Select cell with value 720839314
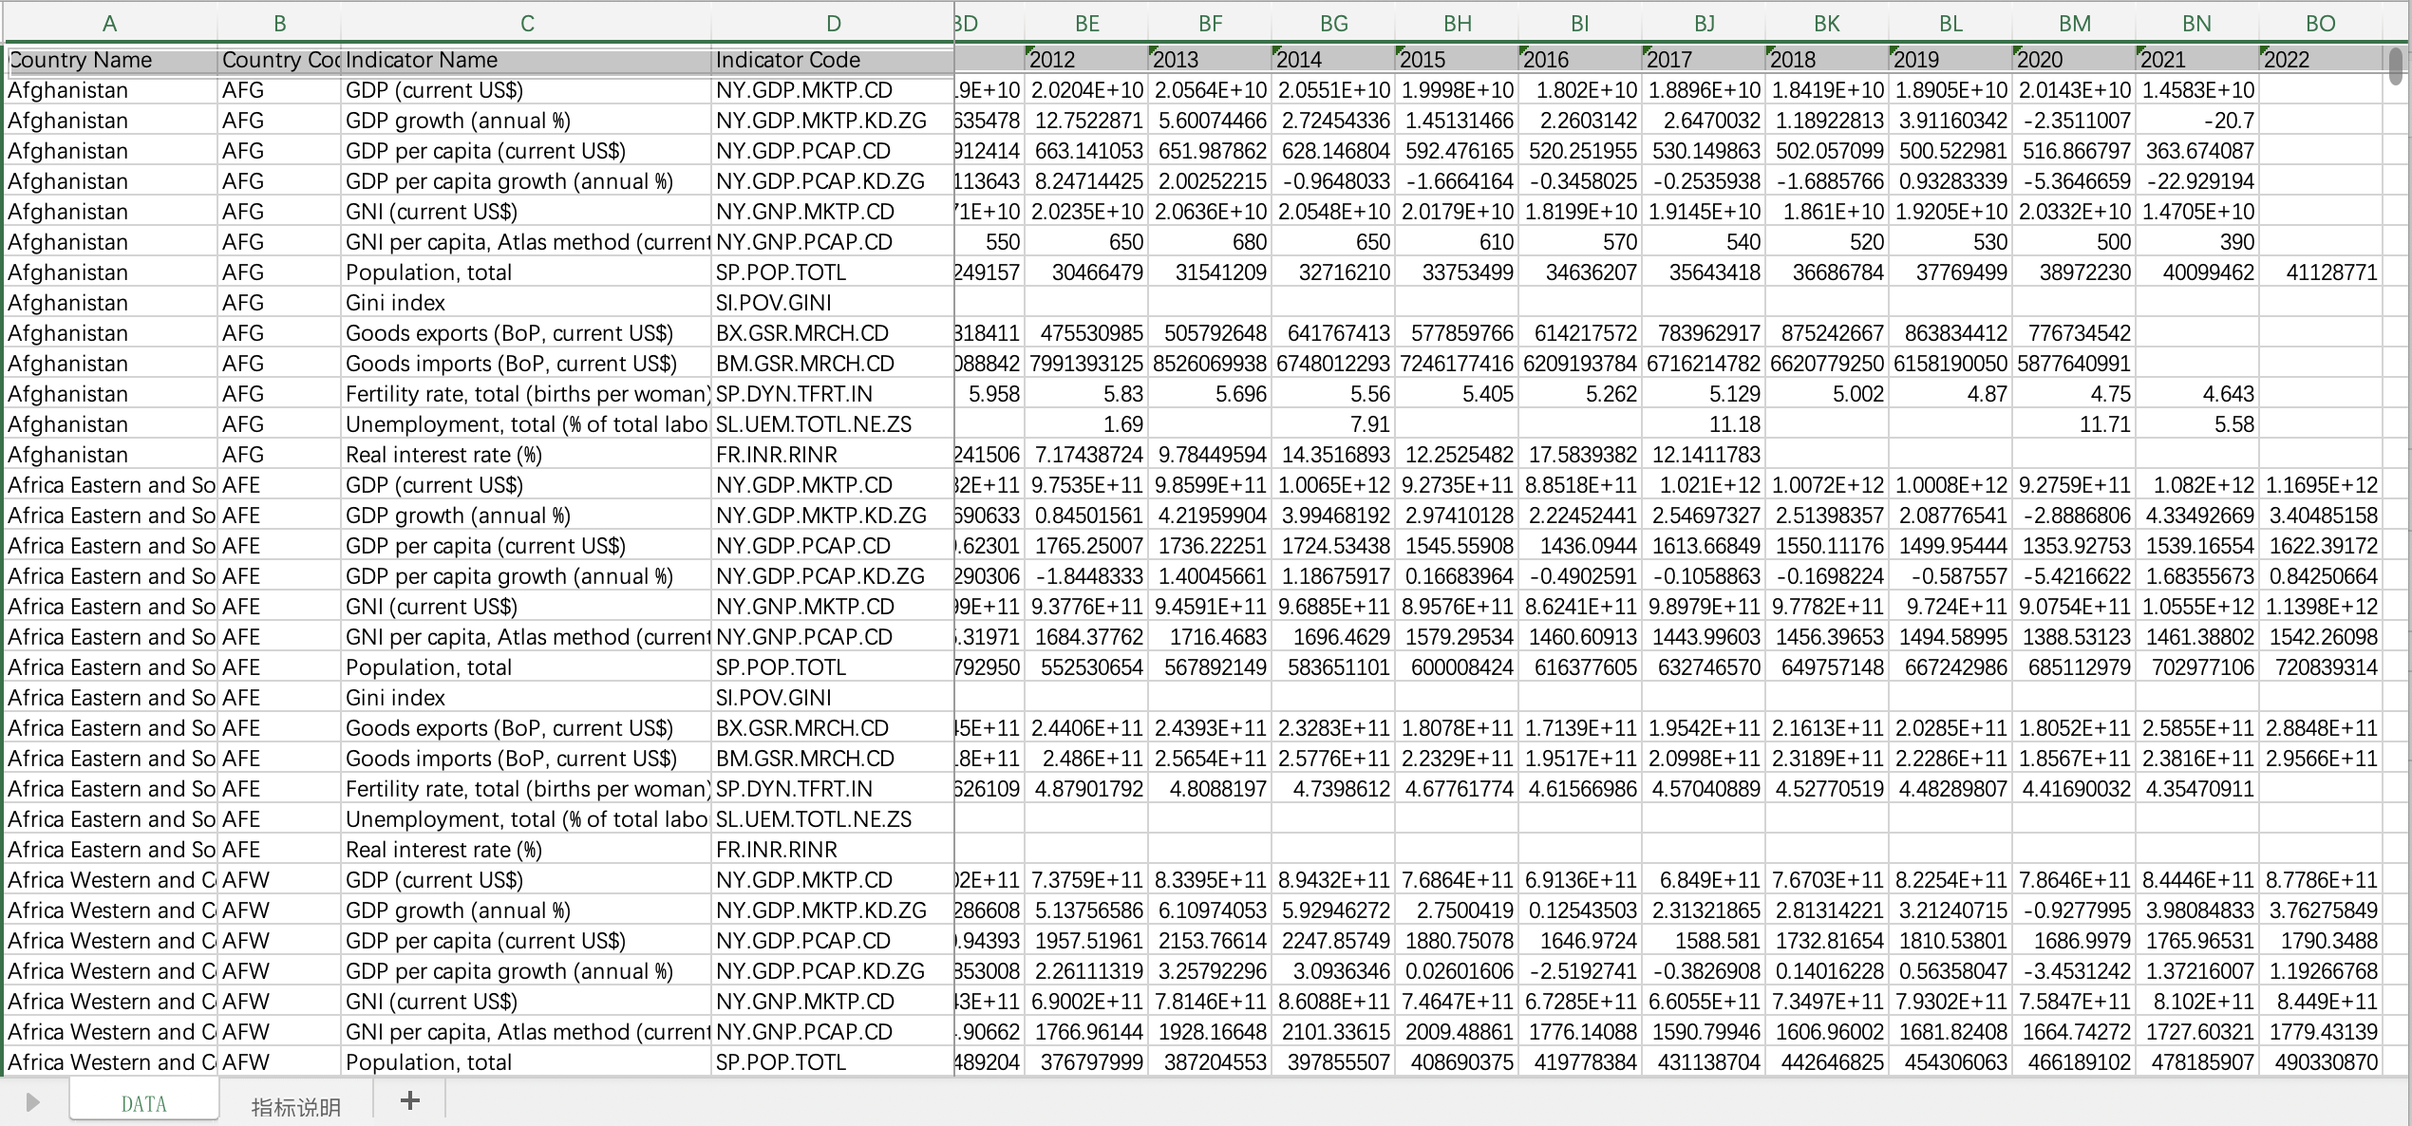The height and width of the screenshot is (1126, 2412). 2321,667
